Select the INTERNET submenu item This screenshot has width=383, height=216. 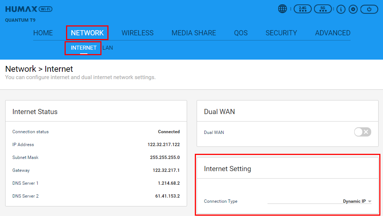[83, 48]
